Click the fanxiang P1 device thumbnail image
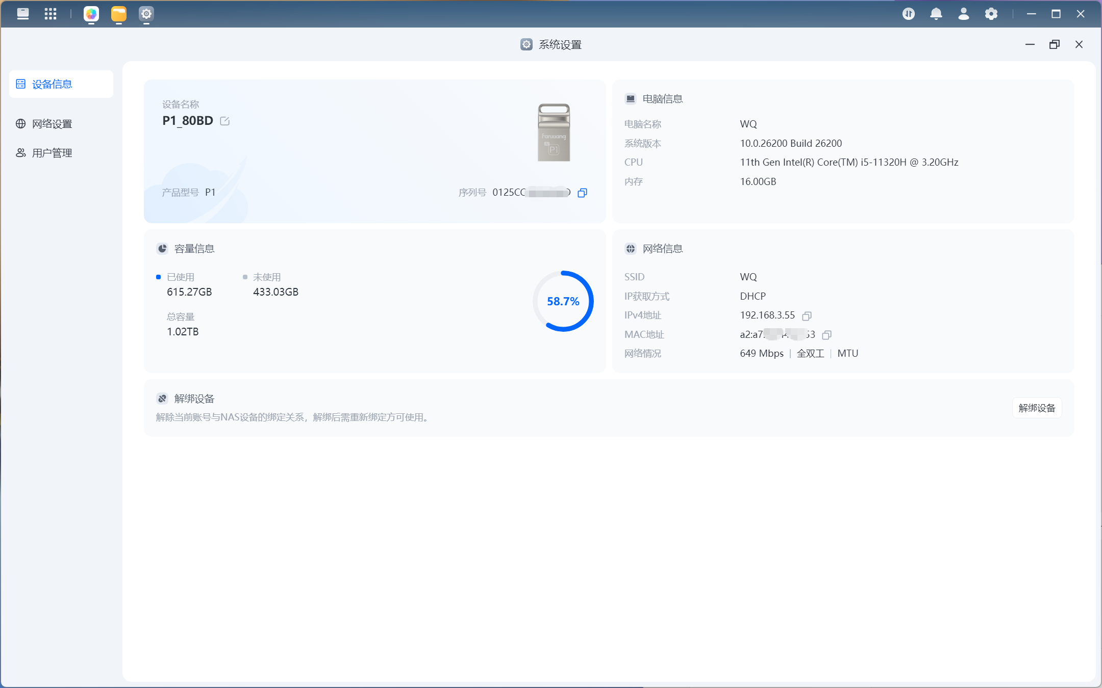Image resolution: width=1102 pixels, height=688 pixels. pos(554,133)
